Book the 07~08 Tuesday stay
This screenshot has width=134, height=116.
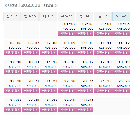(49, 53)
